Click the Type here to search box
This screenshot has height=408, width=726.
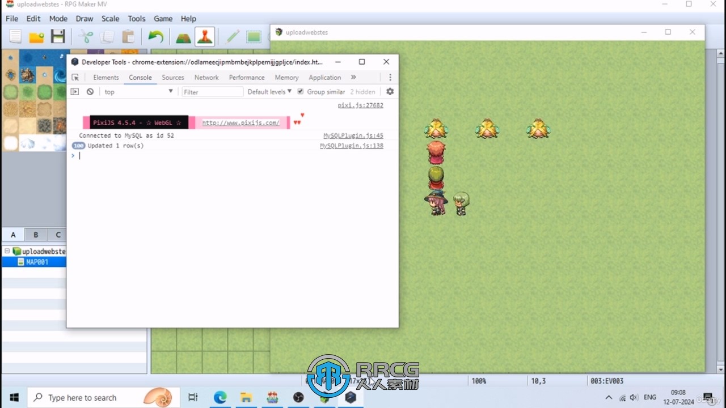point(104,397)
